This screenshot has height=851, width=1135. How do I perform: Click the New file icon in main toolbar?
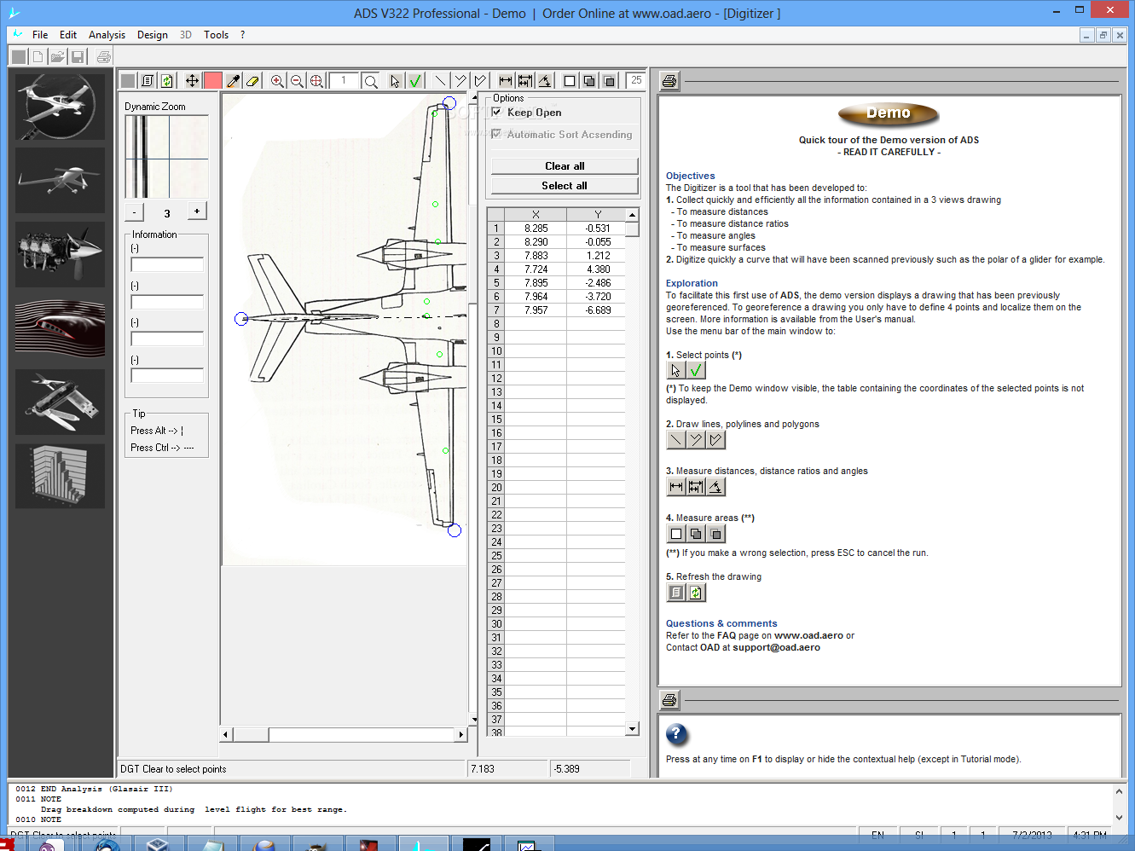[38, 57]
